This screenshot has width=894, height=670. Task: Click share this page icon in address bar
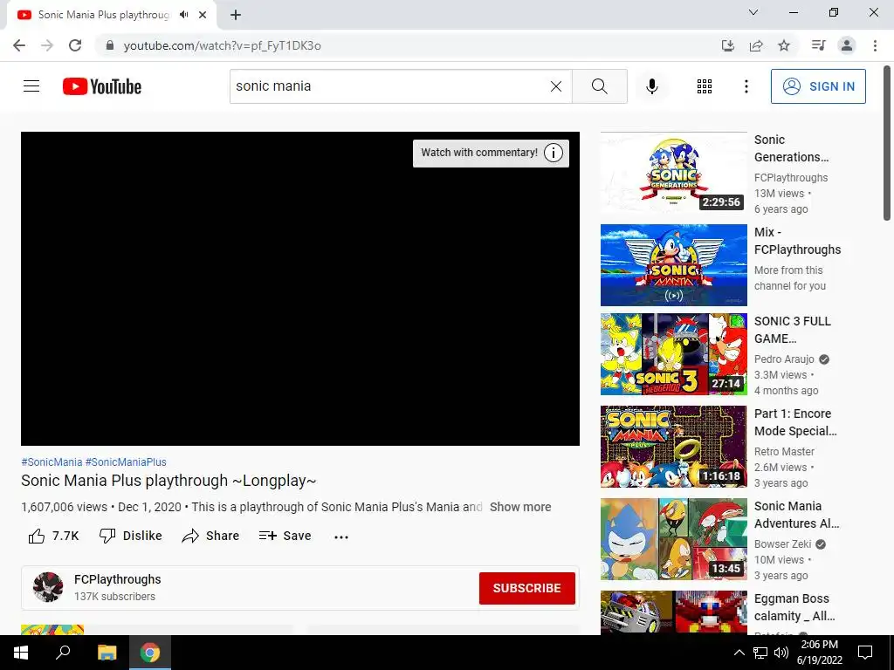click(x=756, y=45)
